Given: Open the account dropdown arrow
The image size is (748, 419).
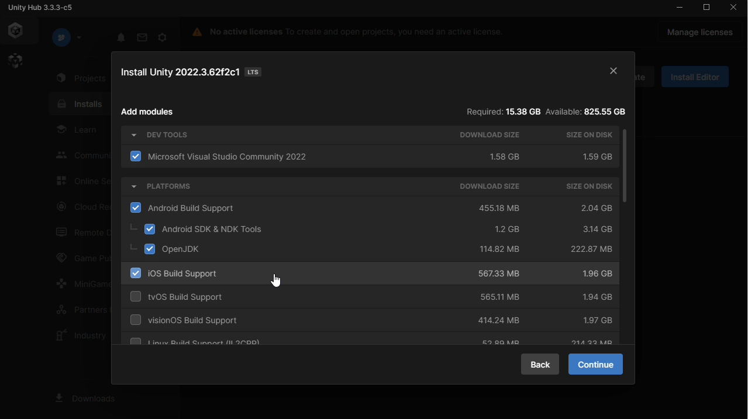Looking at the screenshot, I should (79, 37).
